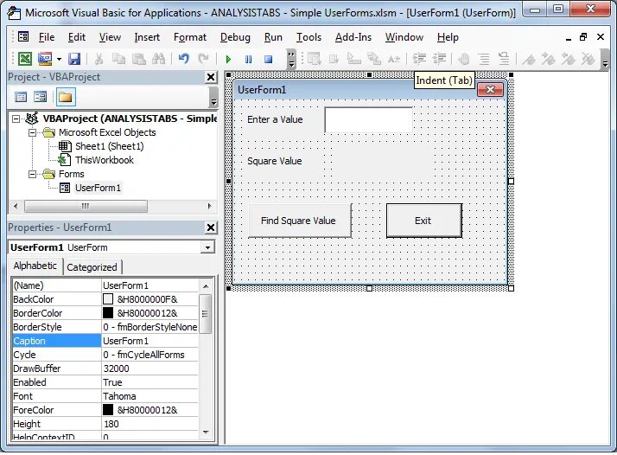Open the Insert UserForm dropdown arrow

[x=59, y=60]
